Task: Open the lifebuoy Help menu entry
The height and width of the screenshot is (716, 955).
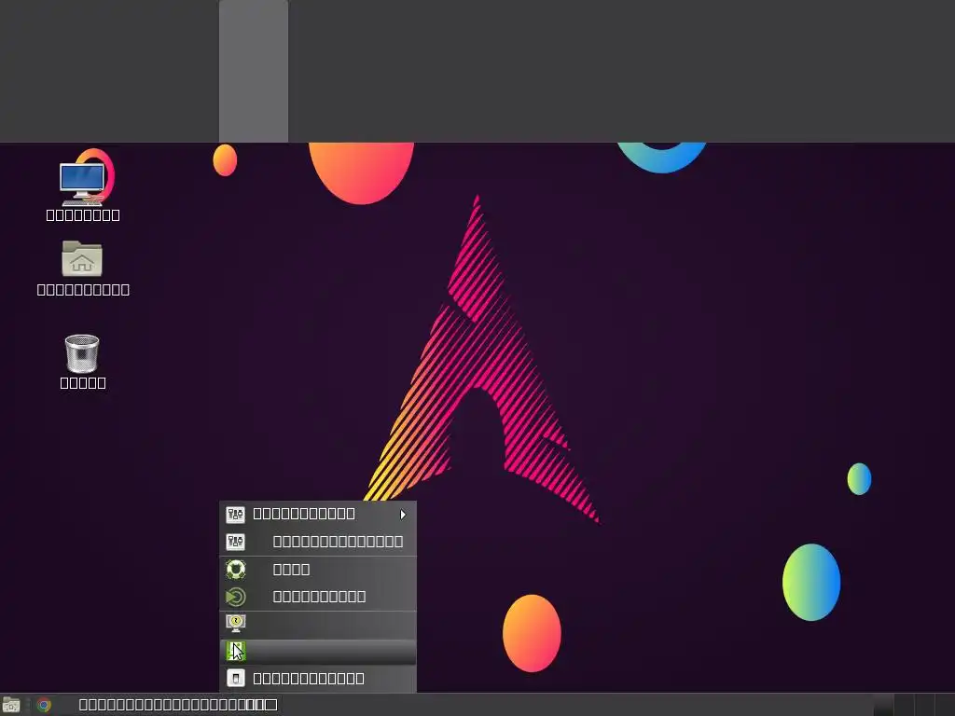Action: pyautogui.click(x=318, y=570)
